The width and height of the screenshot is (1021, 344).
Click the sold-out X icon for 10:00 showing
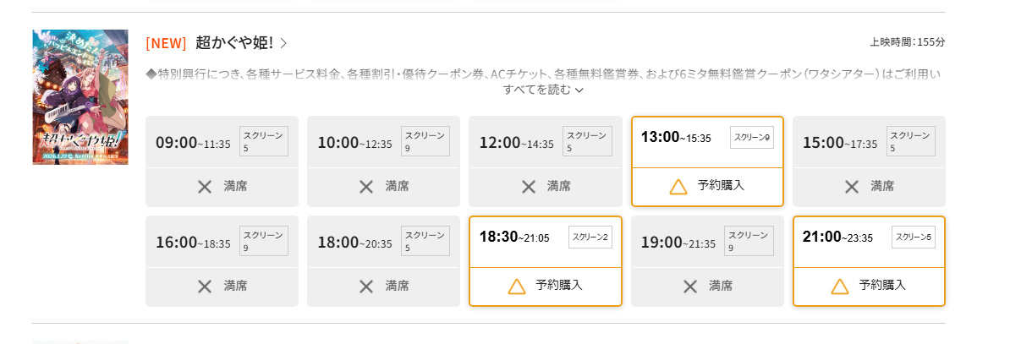tap(365, 187)
